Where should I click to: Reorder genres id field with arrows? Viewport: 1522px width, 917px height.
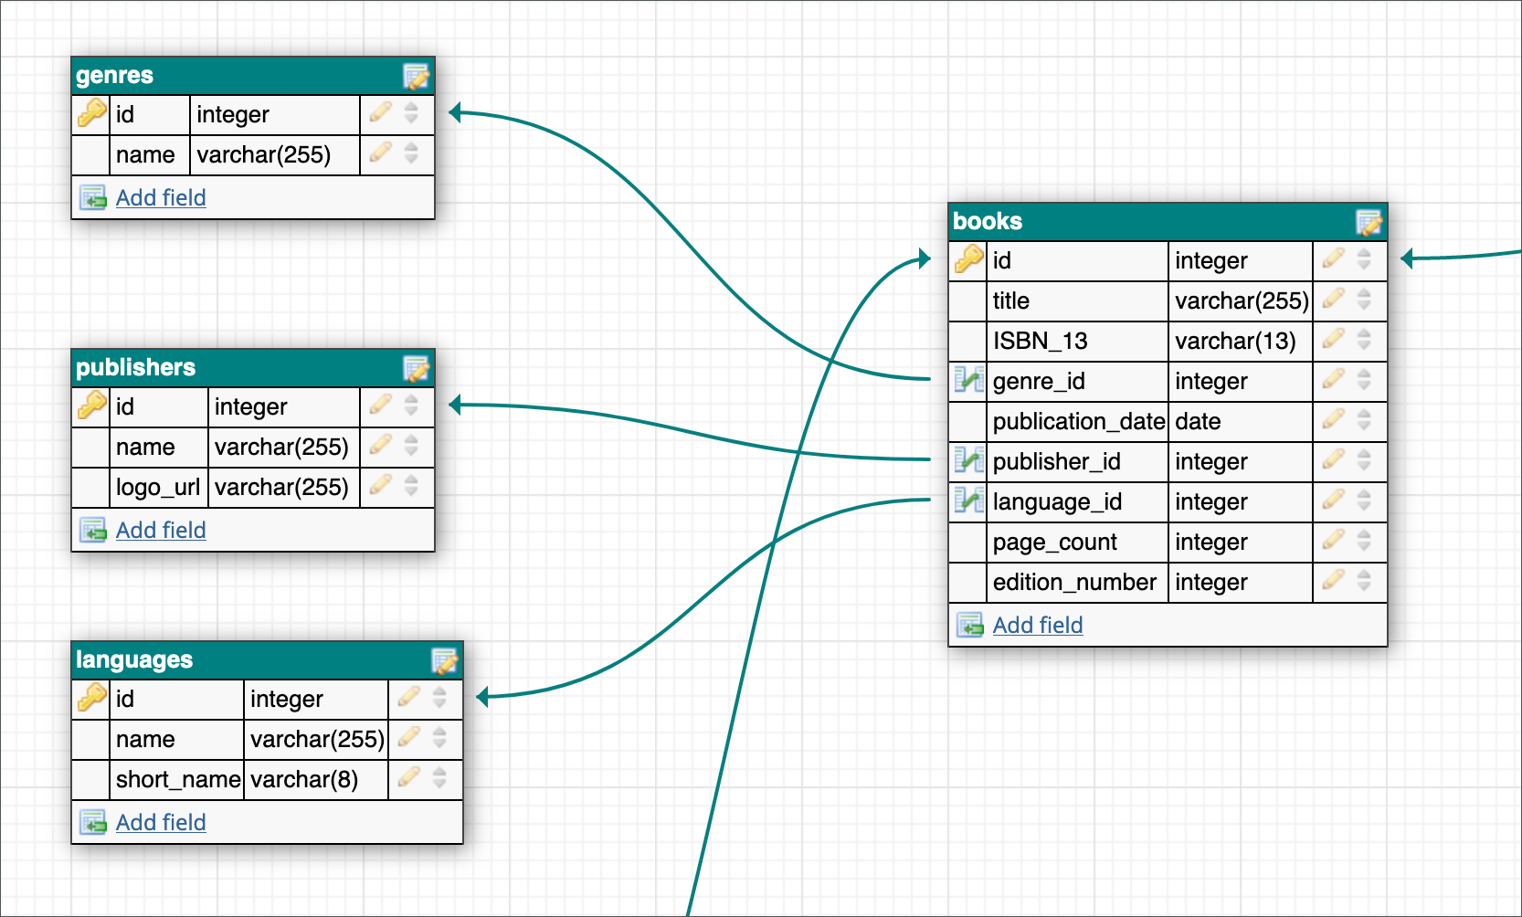(411, 113)
